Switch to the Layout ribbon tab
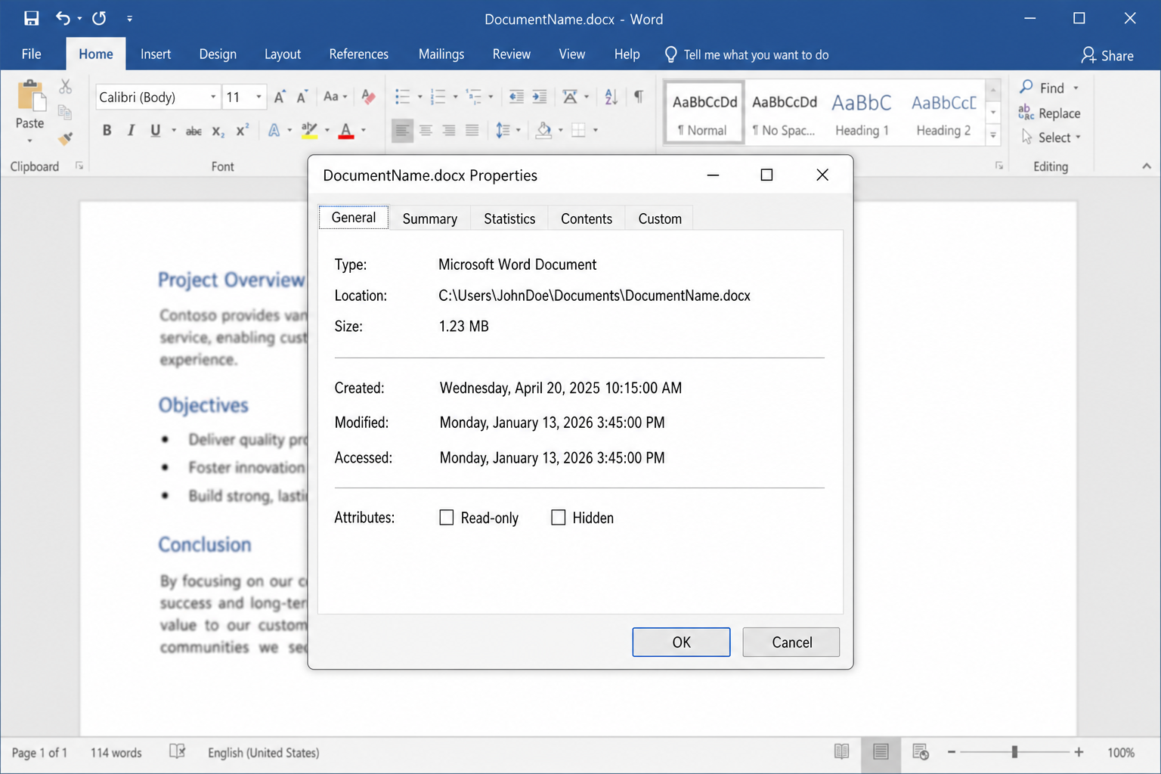The width and height of the screenshot is (1161, 774). click(283, 54)
